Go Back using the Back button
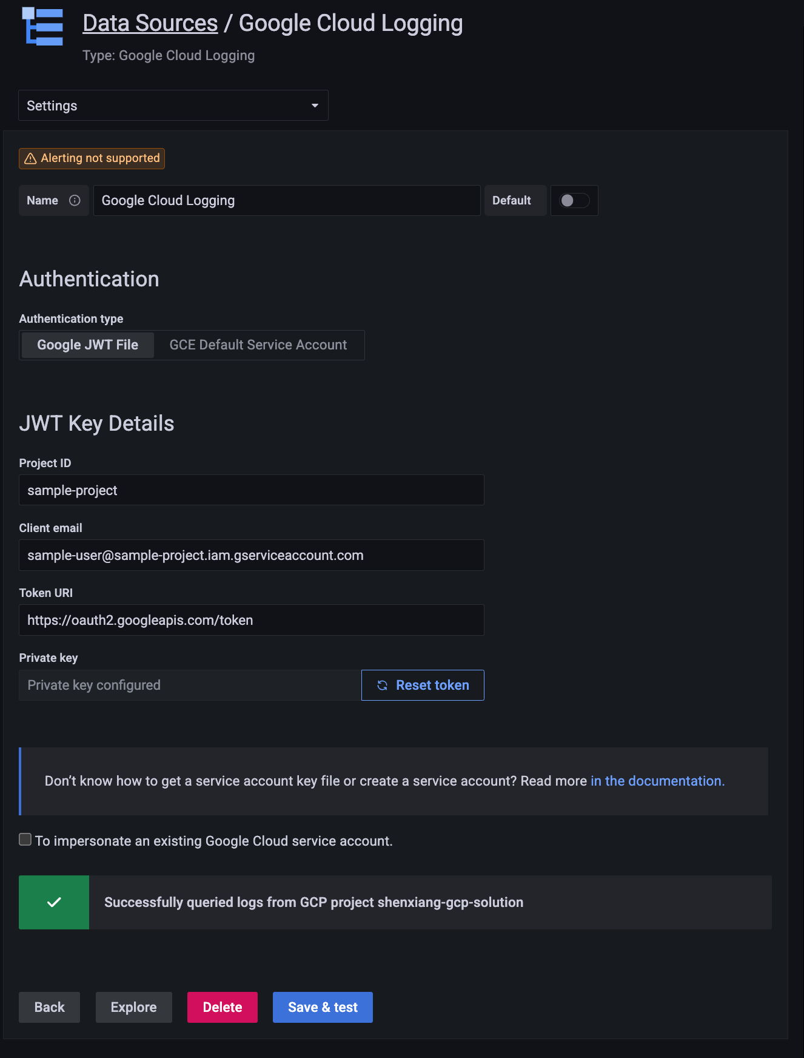 (x=49, y=1007)
